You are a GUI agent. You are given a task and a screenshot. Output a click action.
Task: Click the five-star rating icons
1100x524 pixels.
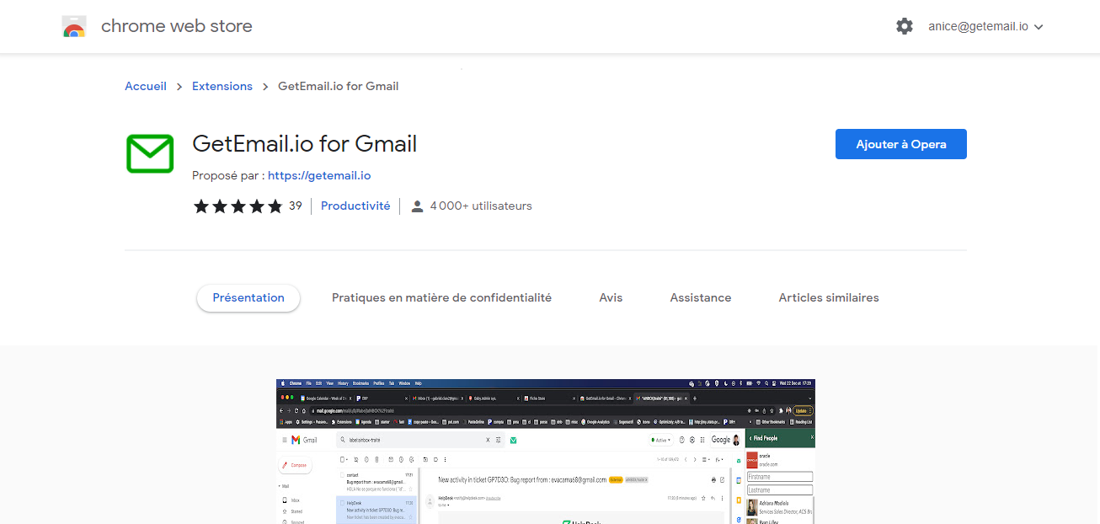click(238, 206)
